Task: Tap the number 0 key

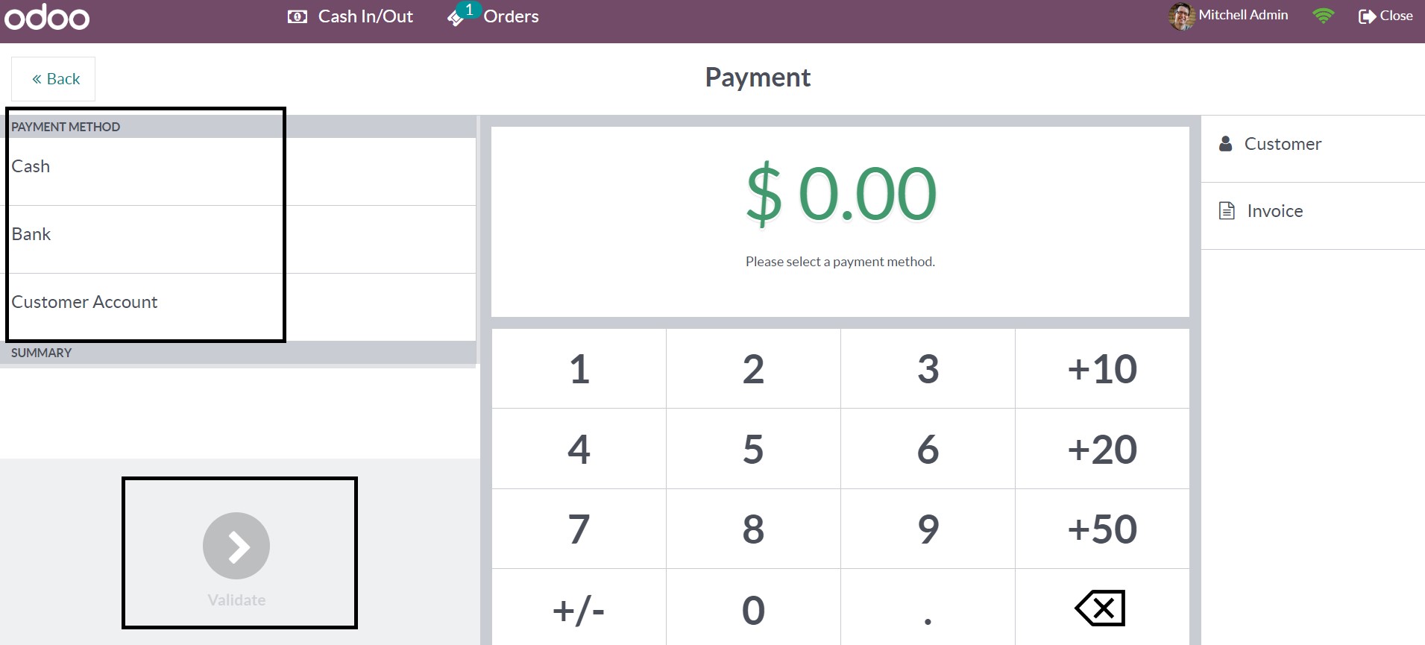Action: pos(753,608)
